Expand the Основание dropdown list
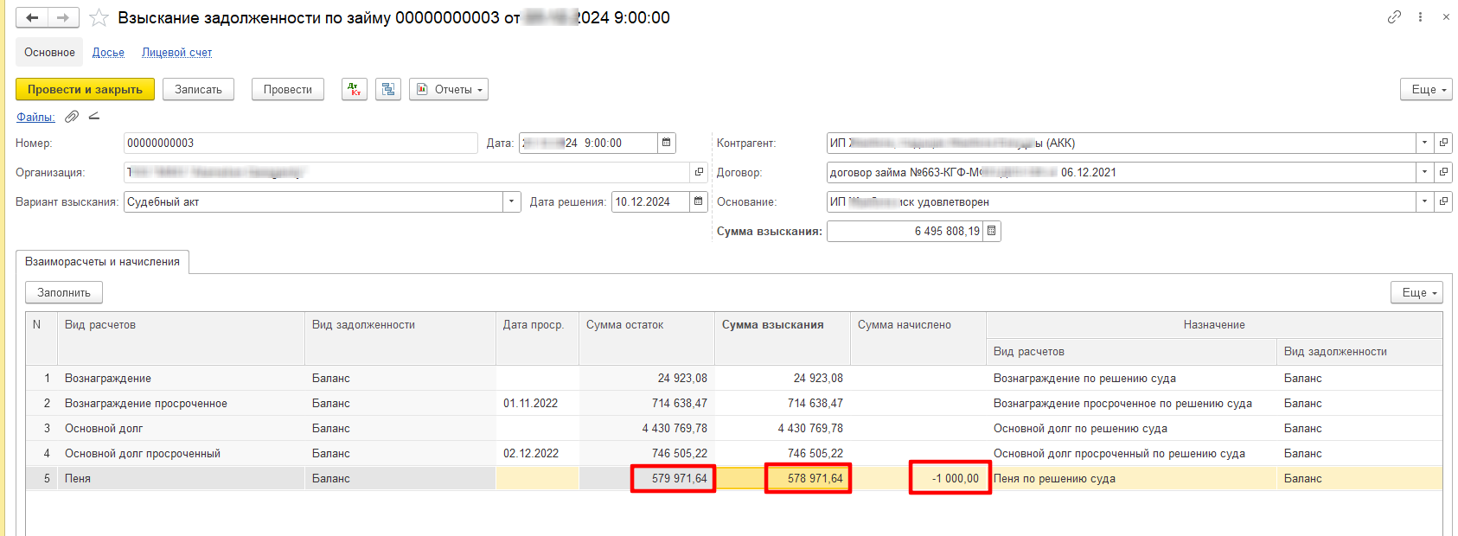The width and height of the screenshot is (1458, 536). pyautogui.click(x=1424, y=201)
